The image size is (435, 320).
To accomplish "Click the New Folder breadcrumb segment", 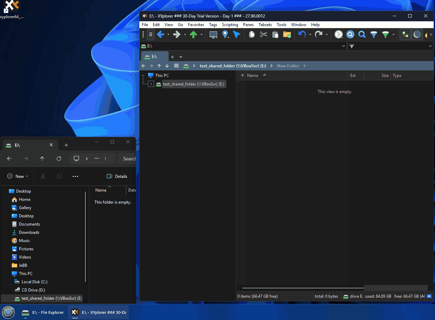I will [x=288, y=66].
